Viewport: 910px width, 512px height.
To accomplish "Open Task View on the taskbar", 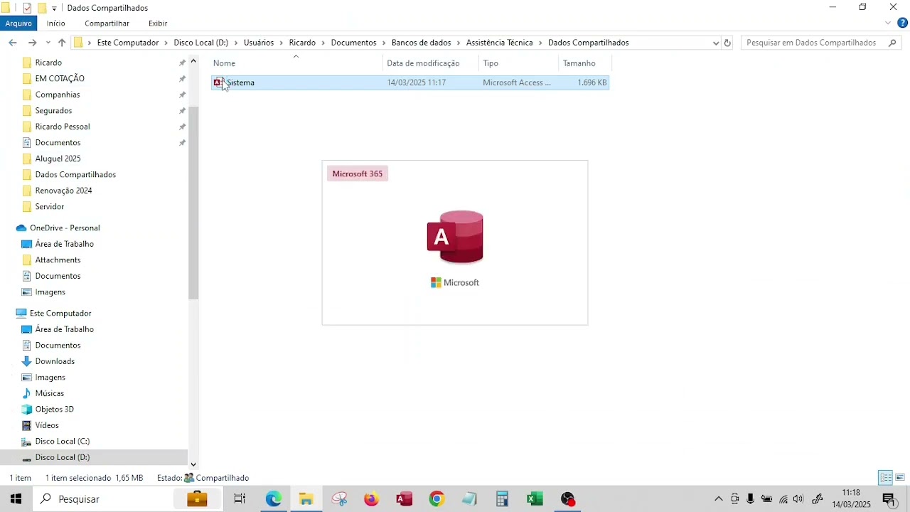I will pos(240,499).
